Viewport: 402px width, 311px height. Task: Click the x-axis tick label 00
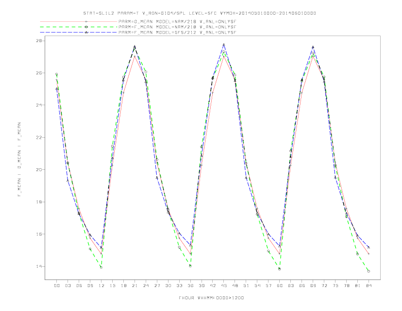pos(57,286)
